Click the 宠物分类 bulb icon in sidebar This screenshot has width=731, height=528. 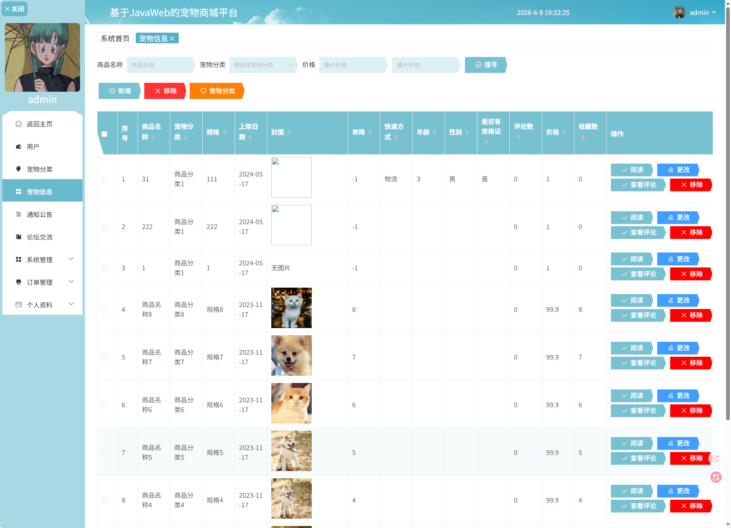(x=19, y=169)
